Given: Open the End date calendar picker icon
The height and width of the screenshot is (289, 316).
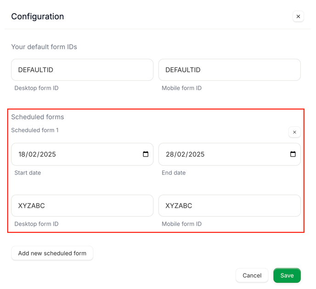Looking at the screenshot, I should [x=293, y=154].
